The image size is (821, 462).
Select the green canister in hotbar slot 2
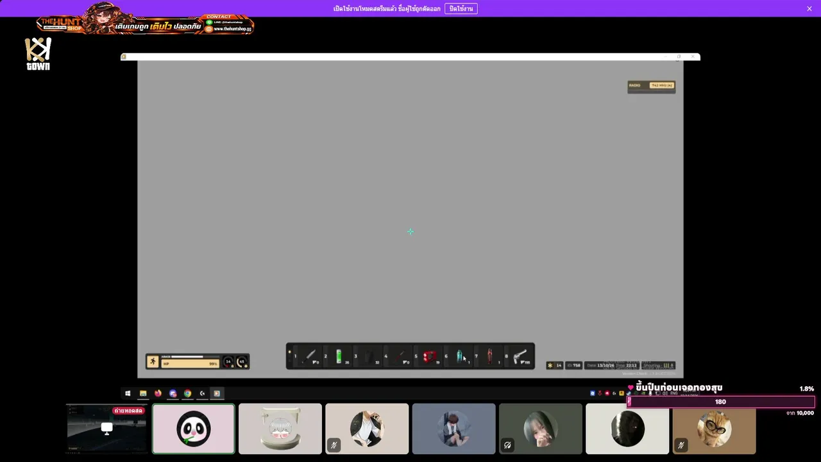point(339,356)
